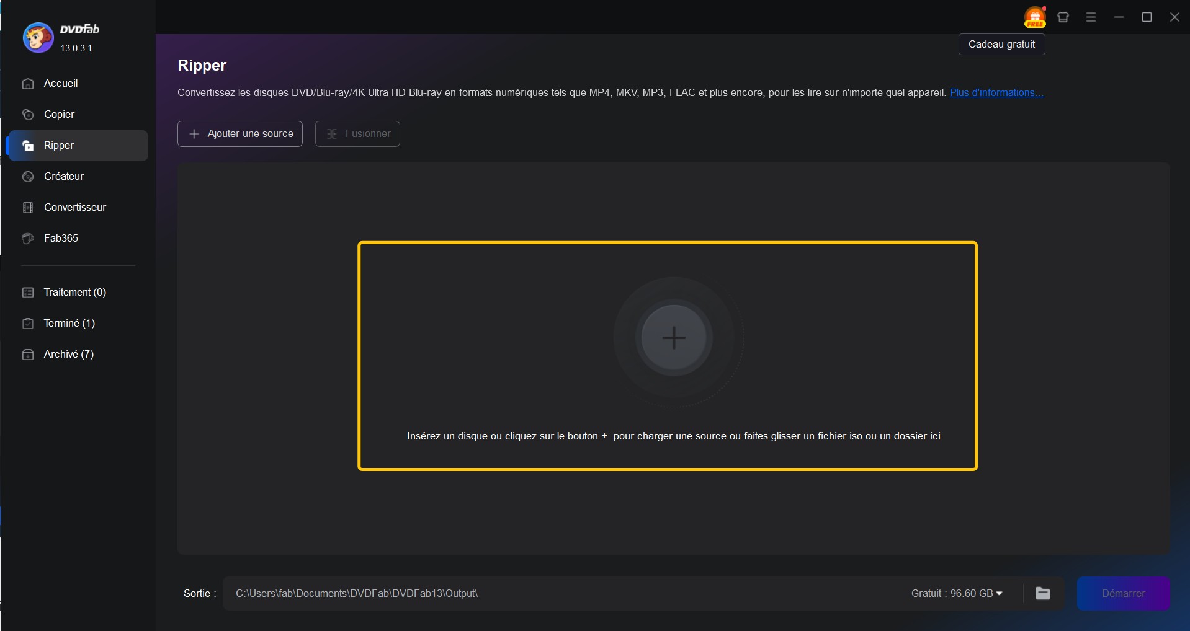Click the Démarrer start button
The height and width of the screenshot is (631, 1190).
click(1124, 594)
